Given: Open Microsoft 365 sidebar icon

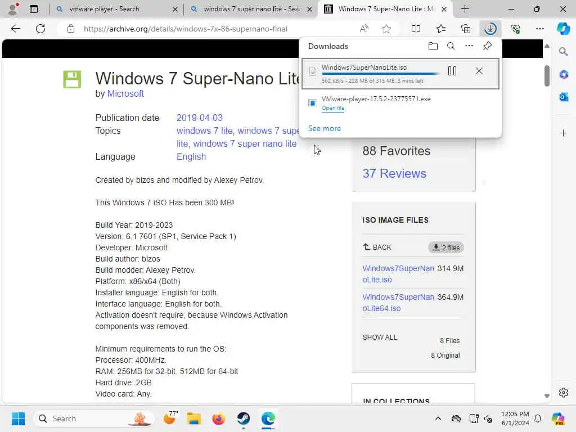Looking at the screenshot, I should [564, 75].
